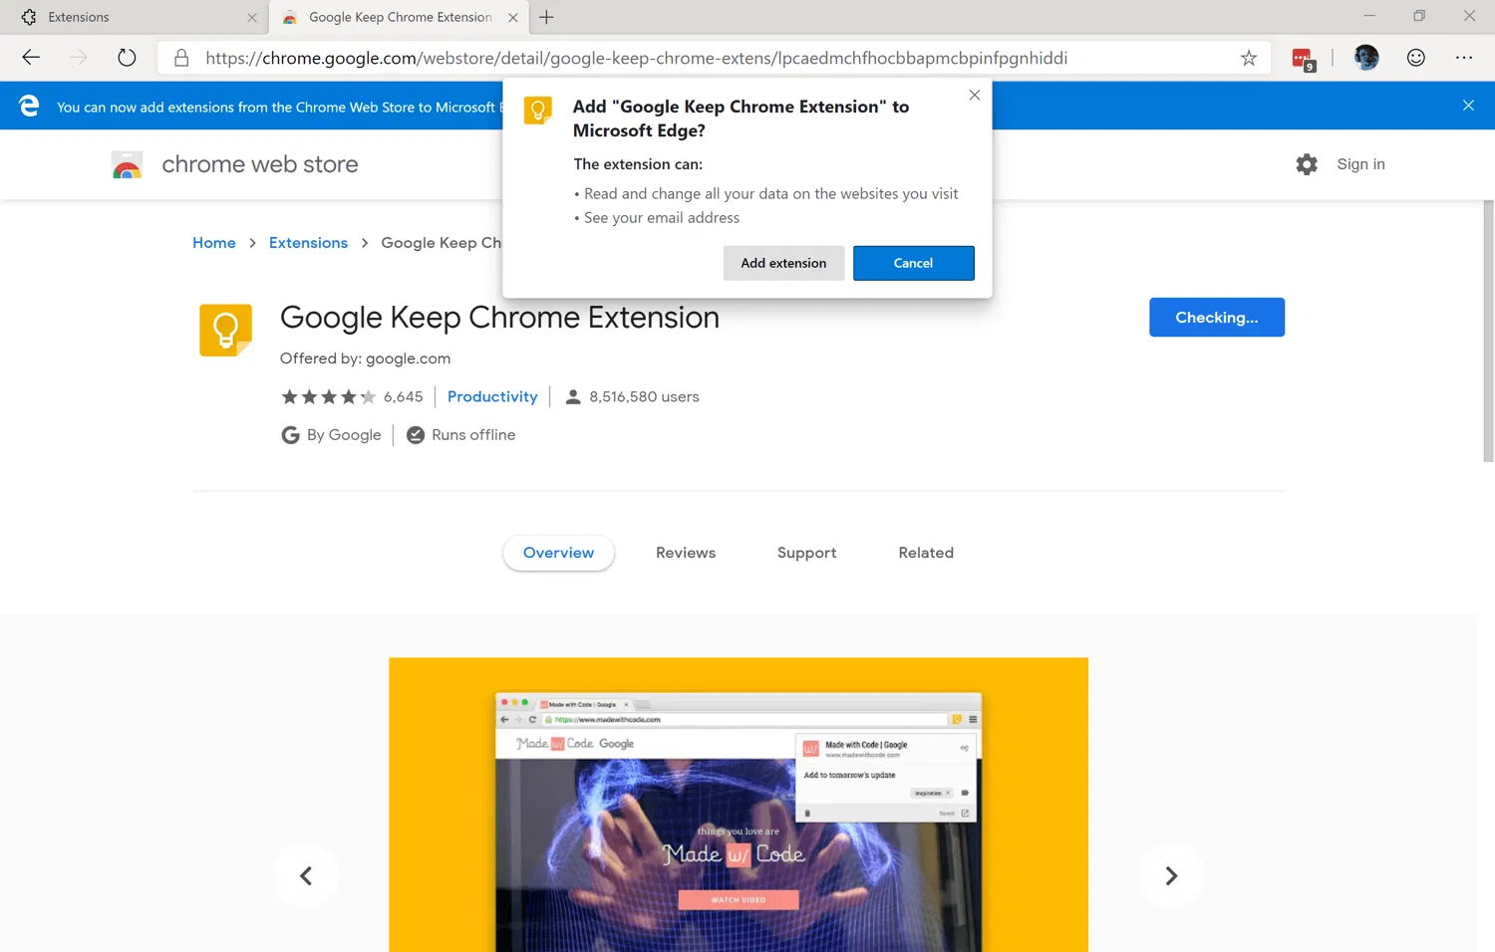Bookmark the page with the star icon
Screen dimensions: 1495x952
[x=1248, y=58]
